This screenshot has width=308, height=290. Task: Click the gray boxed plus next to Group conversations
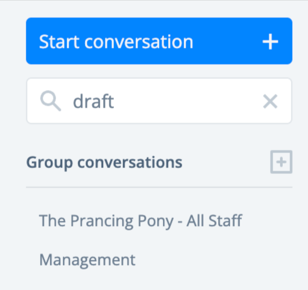point(281,163)
